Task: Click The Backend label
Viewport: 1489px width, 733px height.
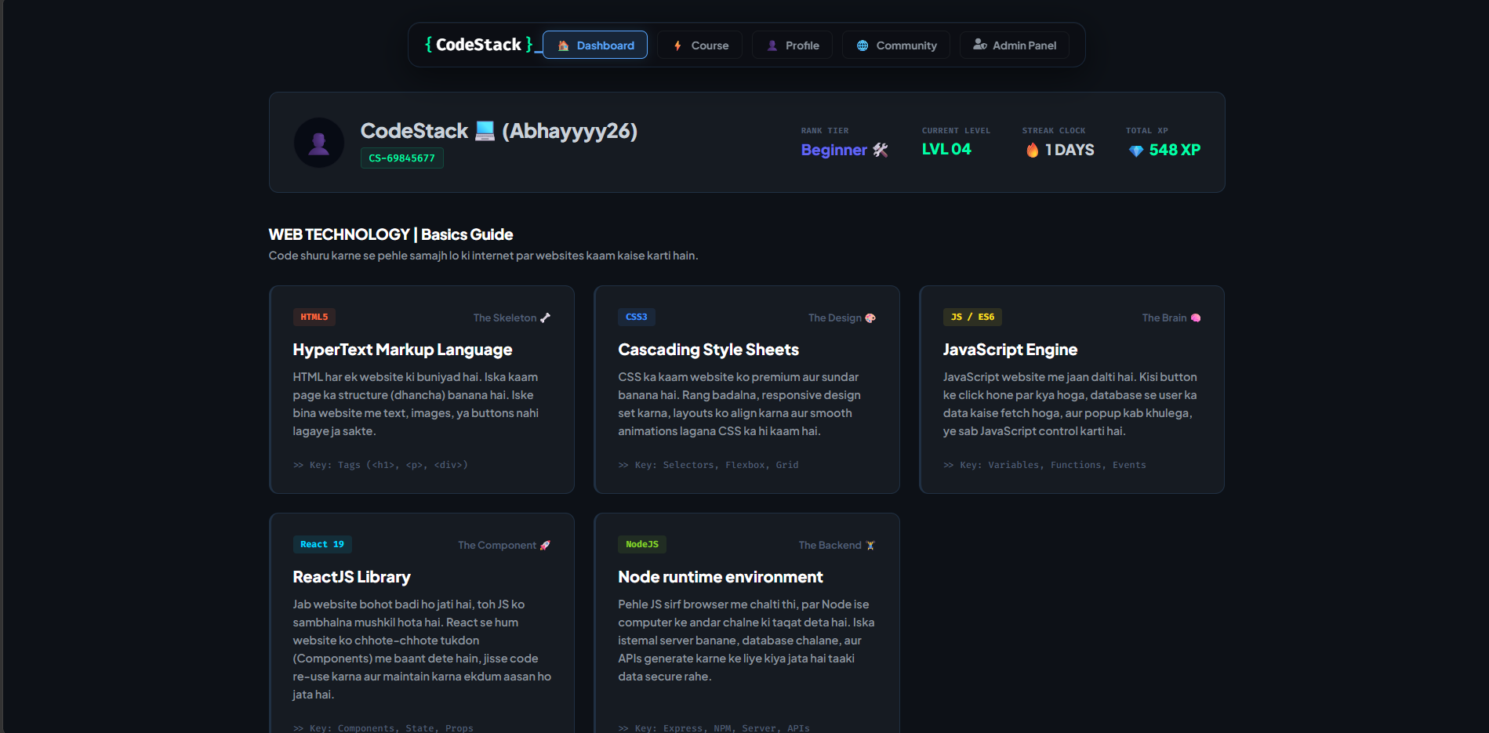Action: [x=830, y=545]
